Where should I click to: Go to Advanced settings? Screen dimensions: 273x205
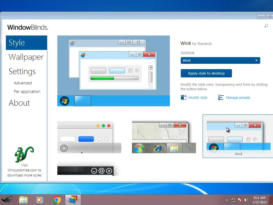click(x=23, y=83)
